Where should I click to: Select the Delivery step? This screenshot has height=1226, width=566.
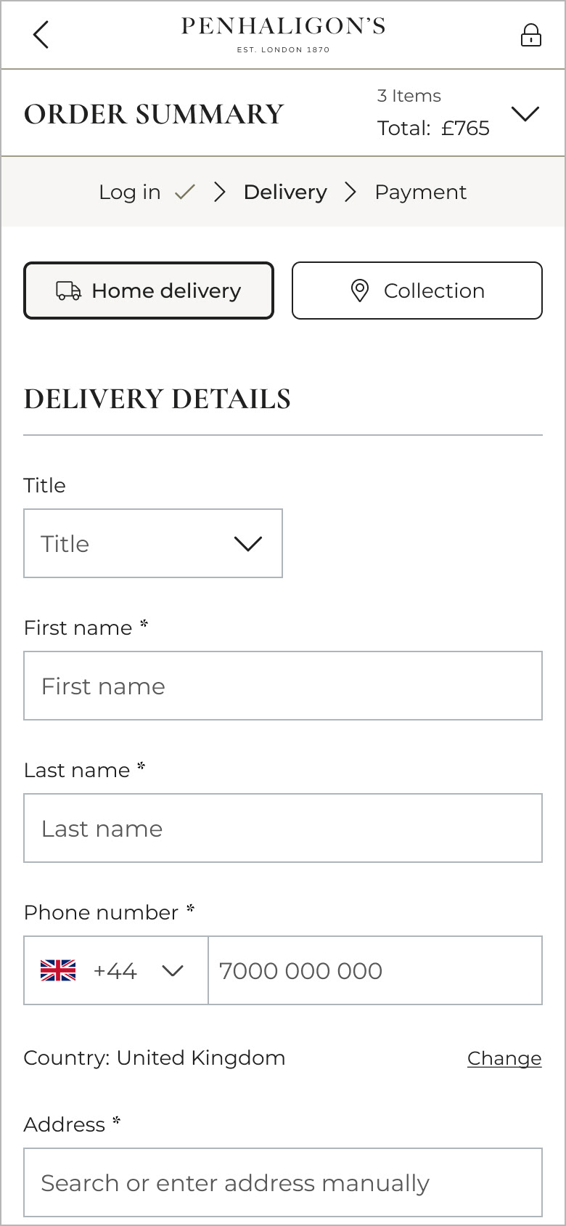coord(285,192)
